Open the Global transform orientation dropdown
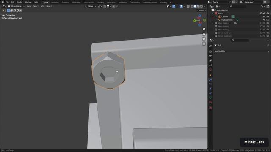The width and height of the screenshot is (271, 152). click(x=90, y=6)
